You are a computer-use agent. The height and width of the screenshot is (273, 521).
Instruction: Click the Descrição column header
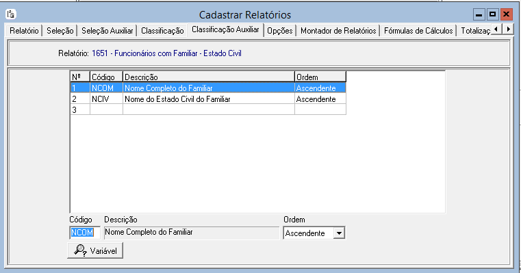(209, 77)
